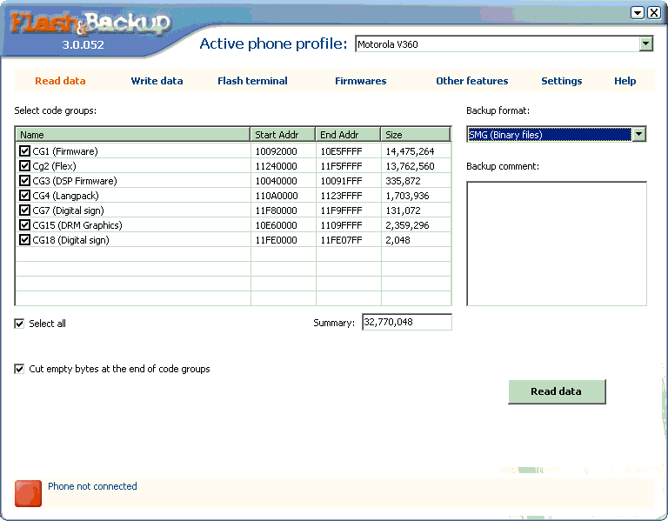This screenshot has width=668, height=521.
Task: Toggle Cut empty bytes option
Action: pos(20,369)
